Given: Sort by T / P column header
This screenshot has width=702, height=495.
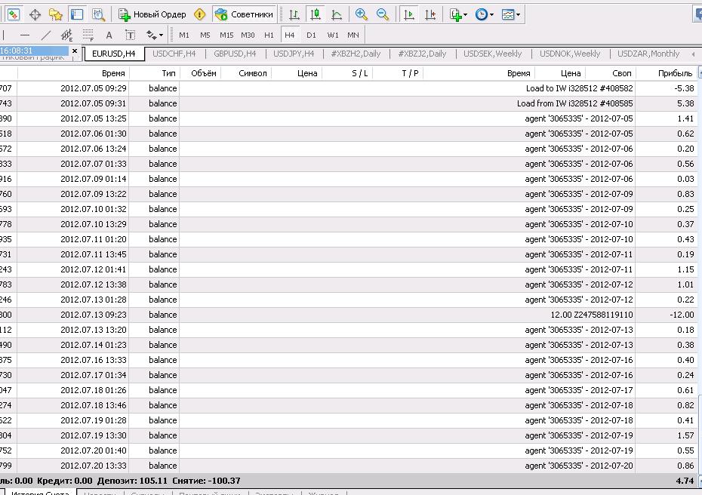Looking at the screenshot, I should click(398, 73).
